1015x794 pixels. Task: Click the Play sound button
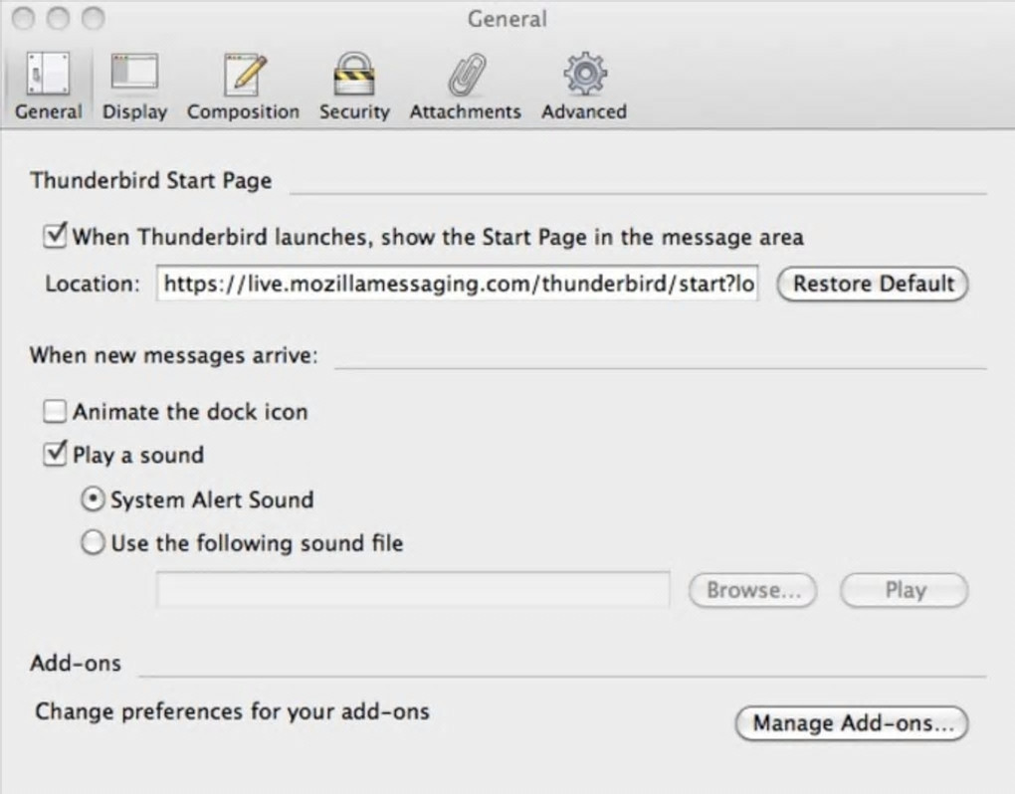(905, 590)
